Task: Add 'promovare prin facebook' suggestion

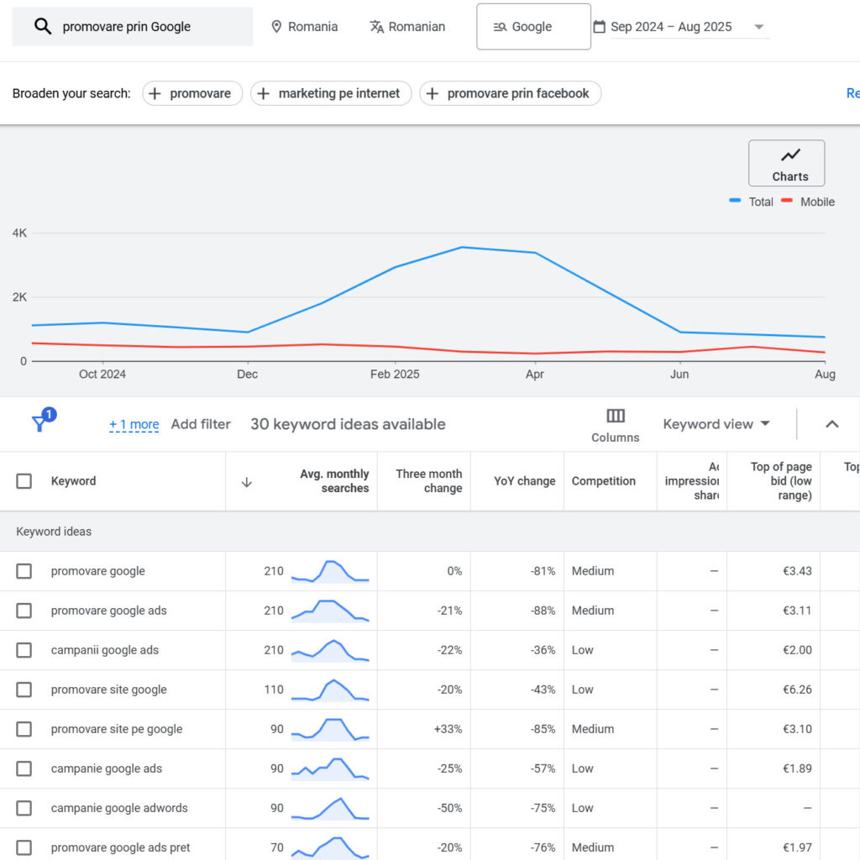Action: (510, 93)
